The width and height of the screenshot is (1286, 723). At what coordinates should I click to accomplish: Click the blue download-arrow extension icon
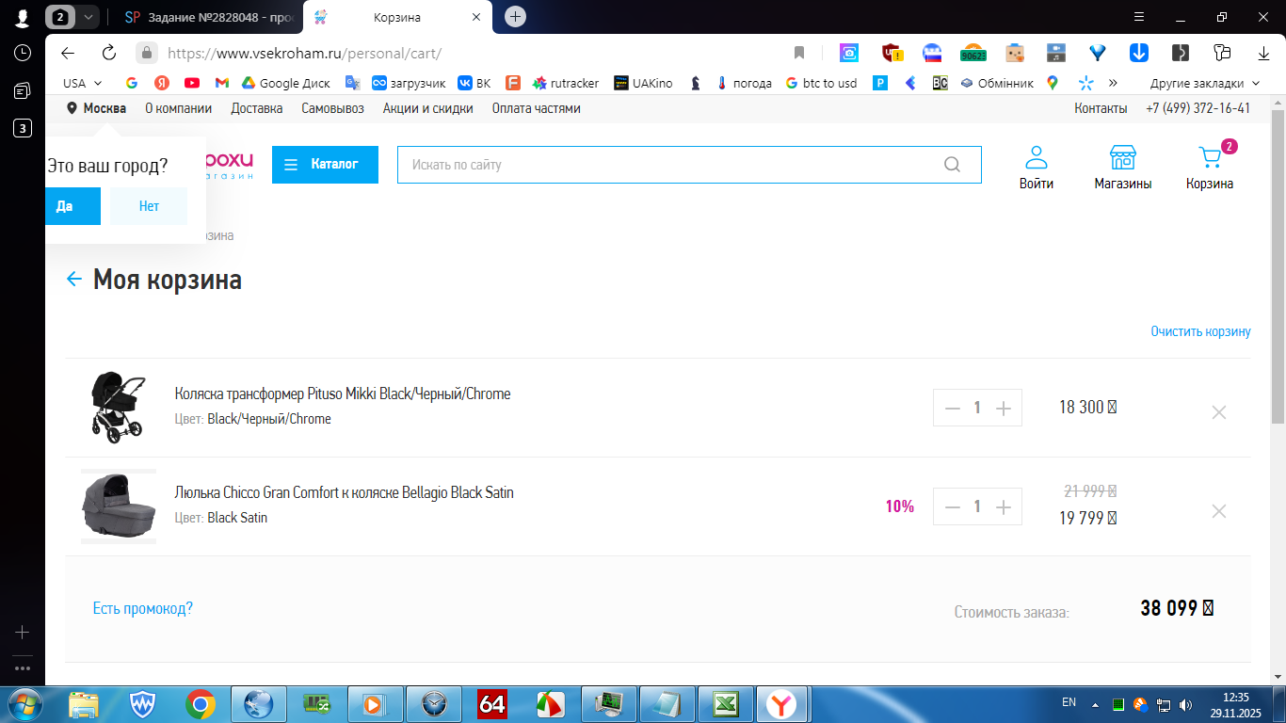click(x=1138, y=53)
